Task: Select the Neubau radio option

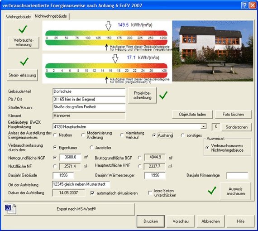Action: click(55, 135)
